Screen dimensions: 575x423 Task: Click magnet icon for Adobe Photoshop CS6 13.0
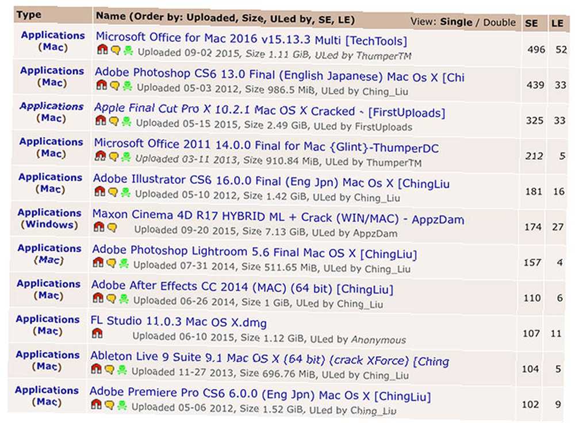102,85
